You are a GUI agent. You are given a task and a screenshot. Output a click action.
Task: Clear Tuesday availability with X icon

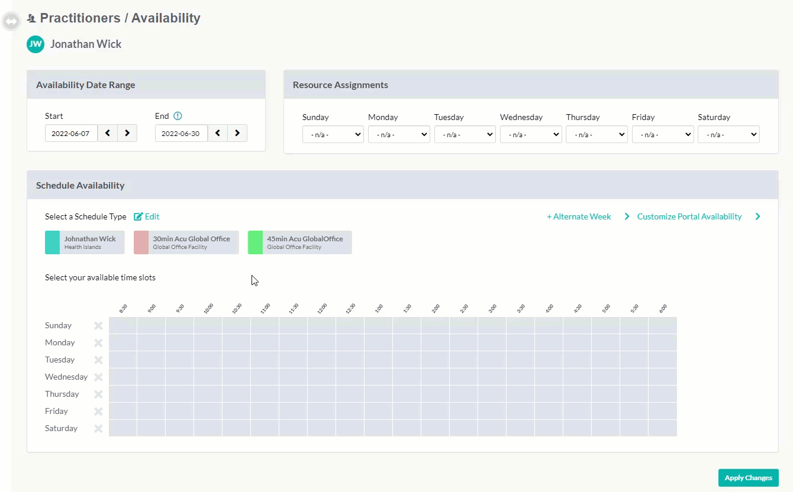coord(98,360)
